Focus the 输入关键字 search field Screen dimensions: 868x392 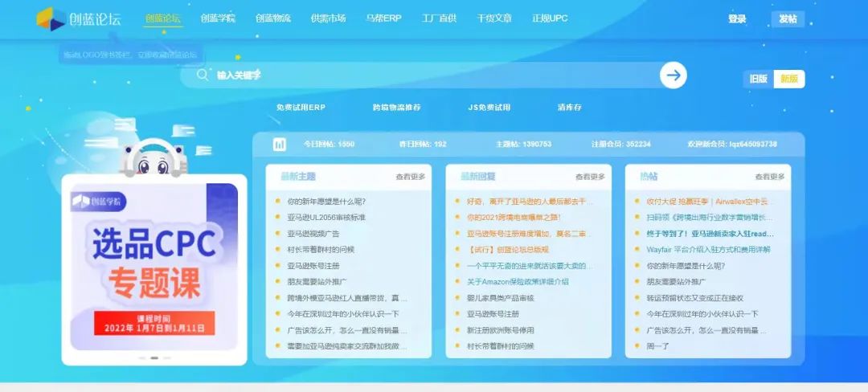[x=432, y=76]
